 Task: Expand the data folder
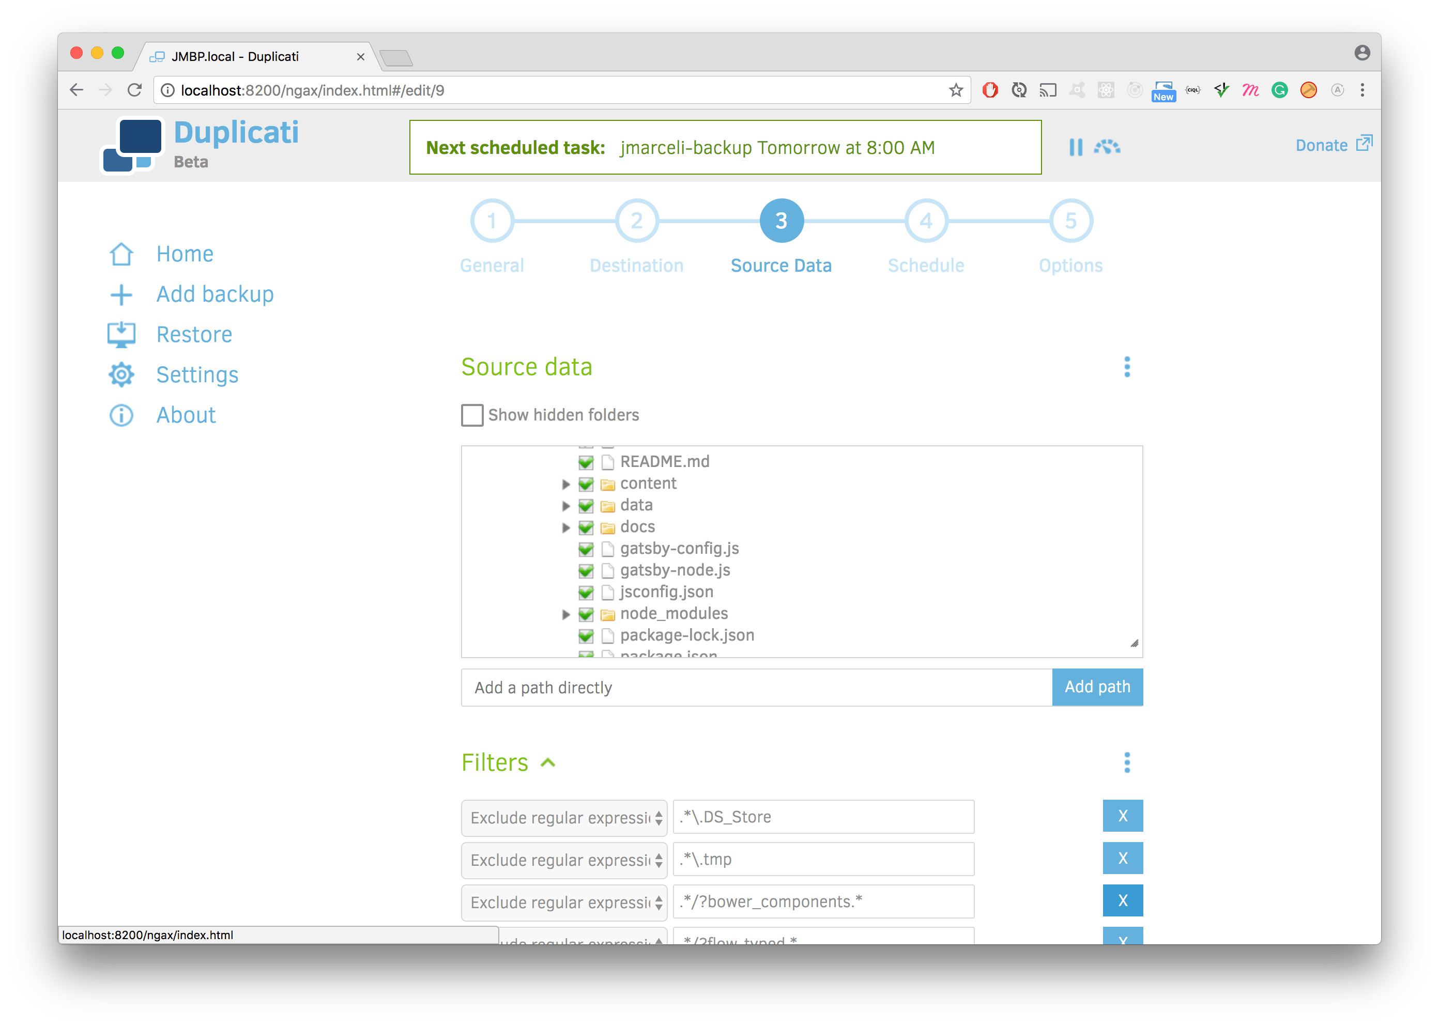point(566,506)
